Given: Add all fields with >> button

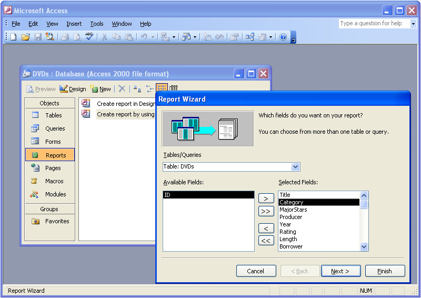Looking at the screenshot, I should click(266, 211).
